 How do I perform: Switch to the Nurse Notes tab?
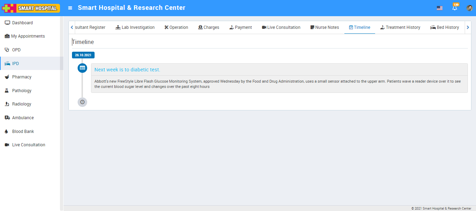pyautogui.click(x=325, y=27)
